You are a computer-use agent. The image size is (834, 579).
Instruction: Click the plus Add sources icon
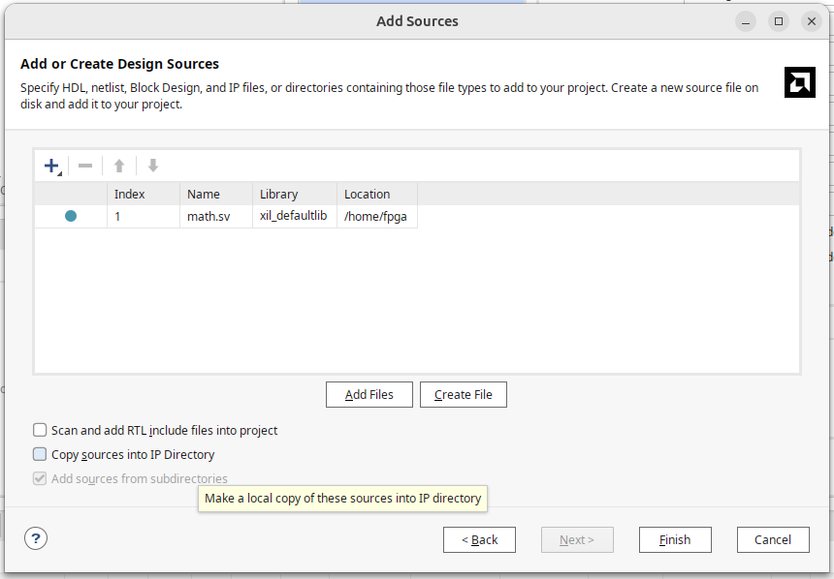(x=52, y=166)
